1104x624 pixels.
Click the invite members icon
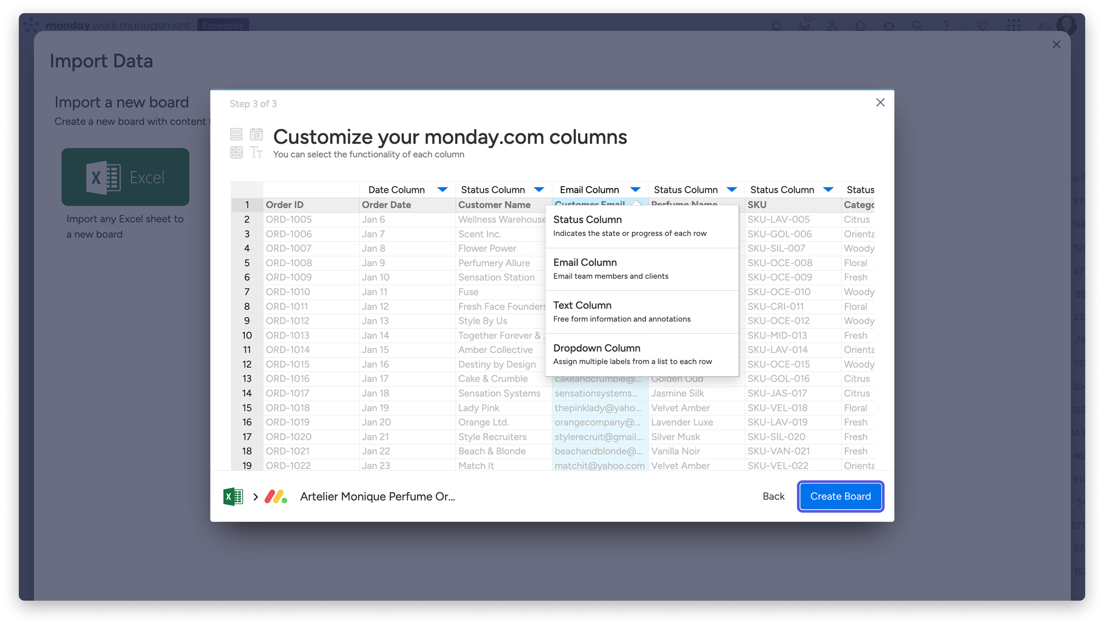832,26
